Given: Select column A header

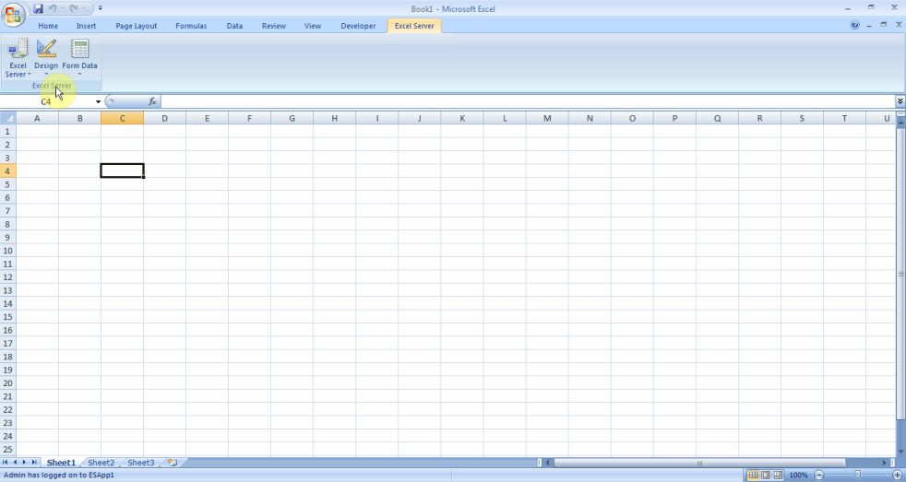Looking at the screenshot, I should [37, 118].
